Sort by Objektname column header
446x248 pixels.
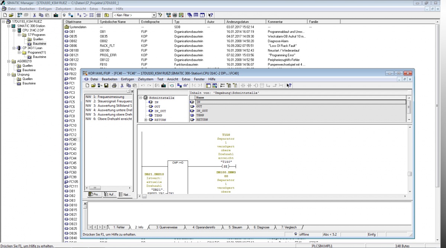coord(81,22)
